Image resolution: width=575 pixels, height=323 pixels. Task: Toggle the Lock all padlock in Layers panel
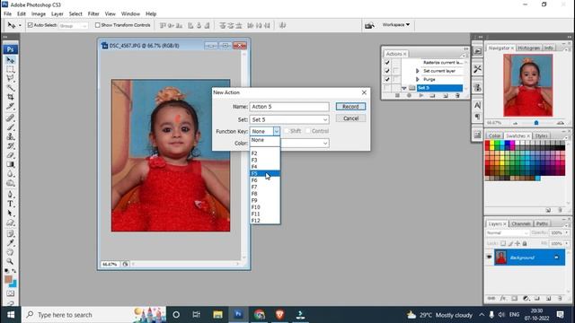point(525,243)
